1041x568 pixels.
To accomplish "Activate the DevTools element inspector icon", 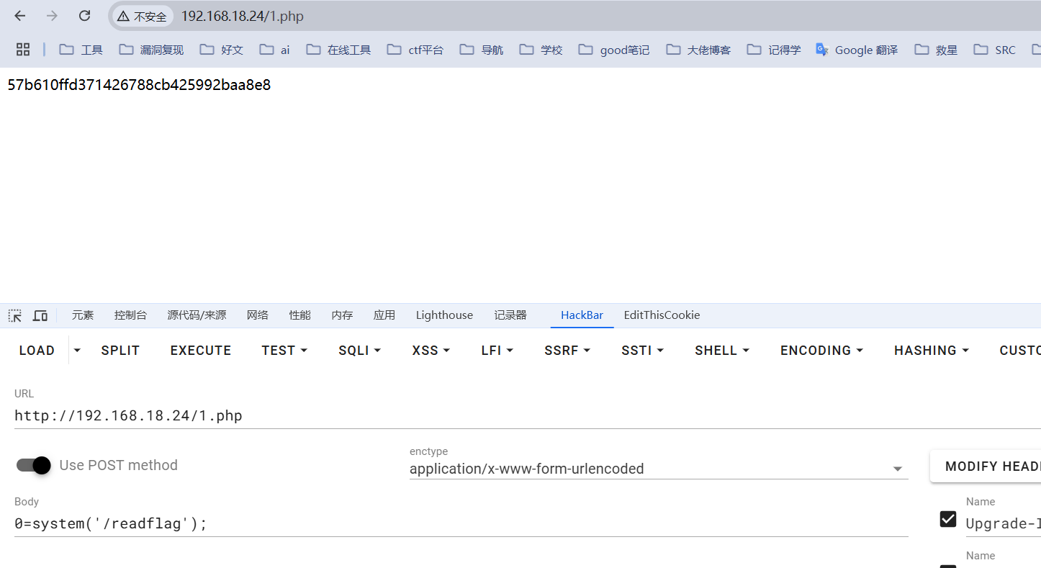I will (15, 315).
